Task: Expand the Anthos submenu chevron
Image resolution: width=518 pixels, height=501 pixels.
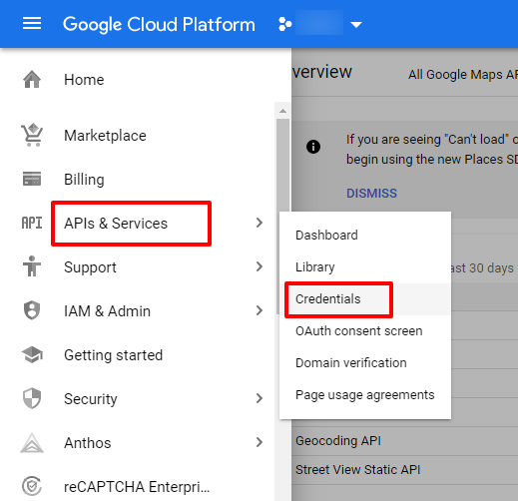Action: [x=259, y=442]
